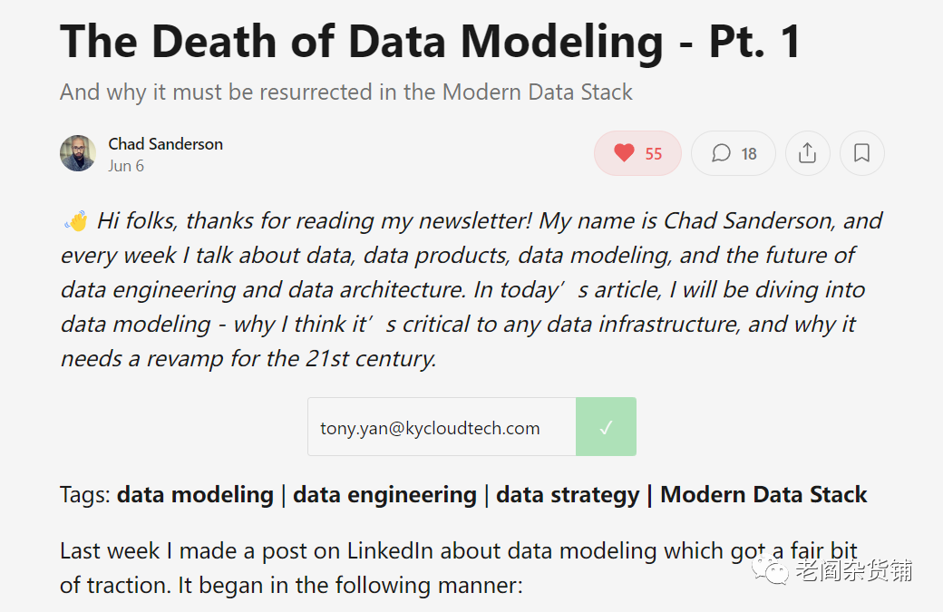
Task: Save the article with the bookmark icon
Action: coord(861,153)
